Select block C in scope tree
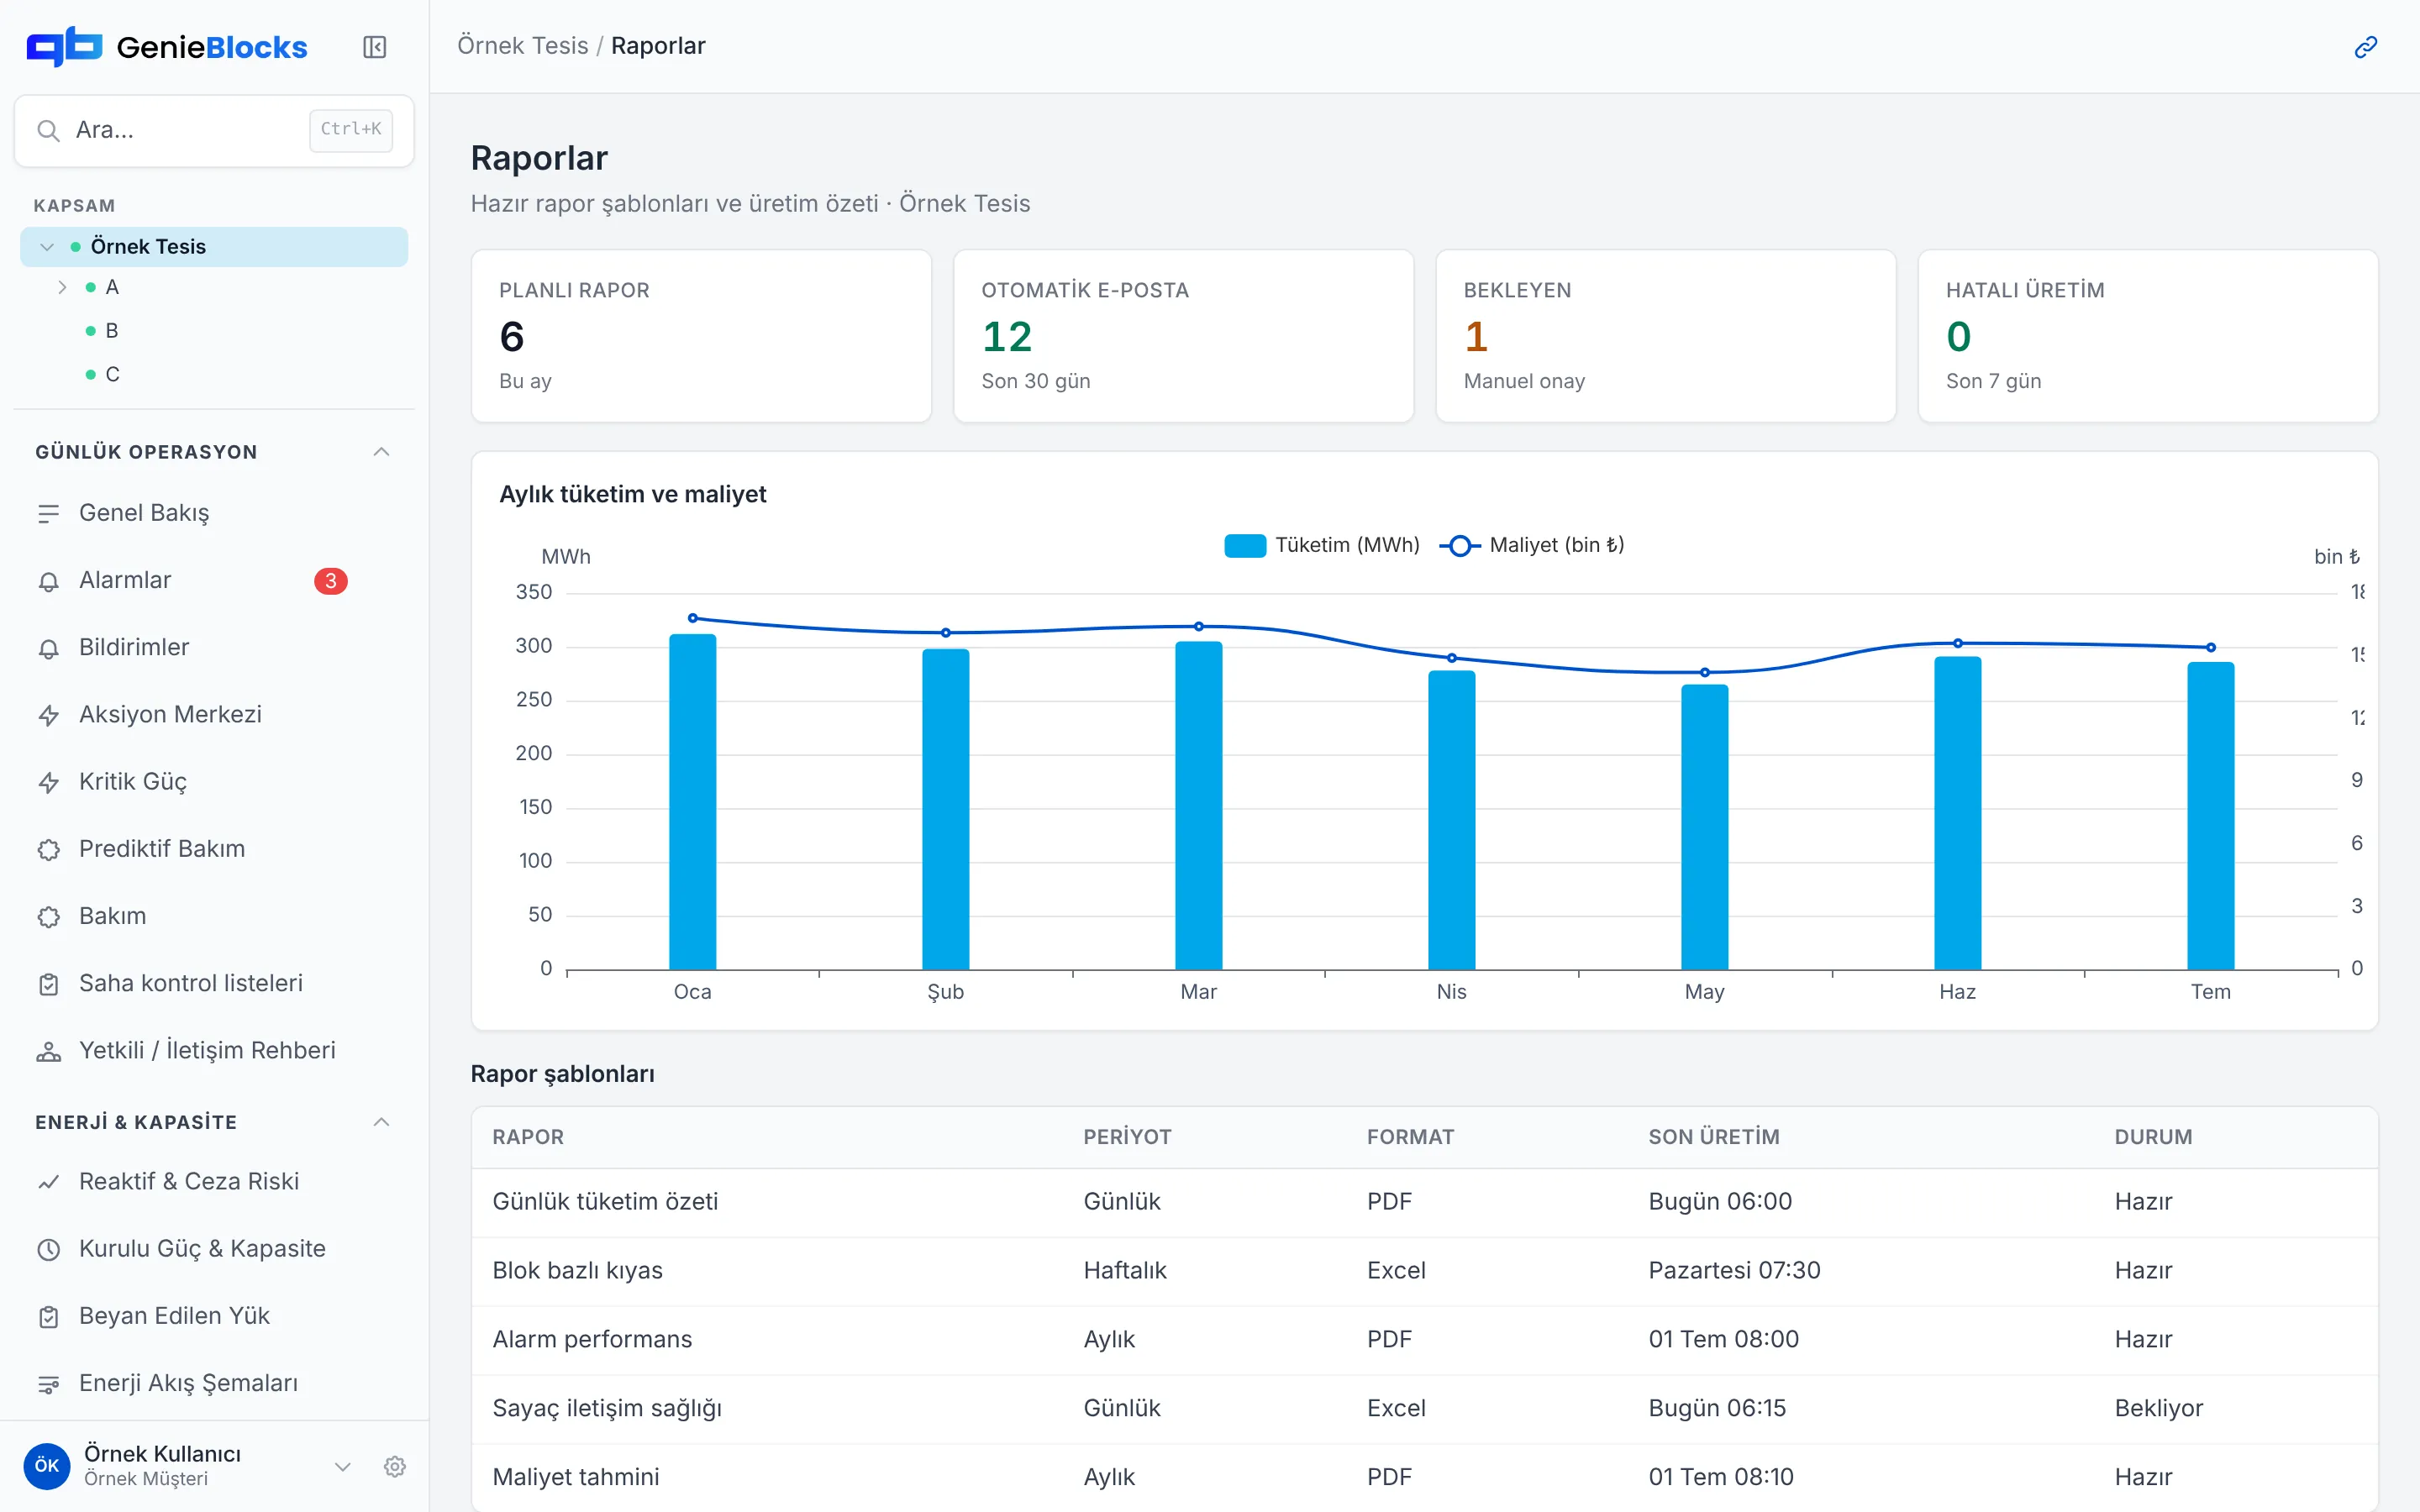This screenshot has height=1512, width=2420. 112,374
